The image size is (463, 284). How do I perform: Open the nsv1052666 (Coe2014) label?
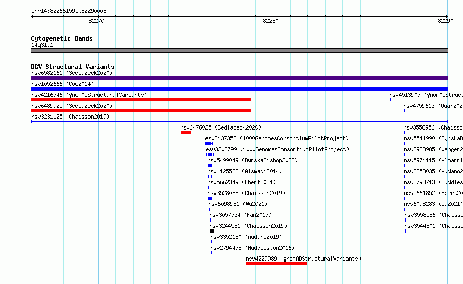62,84
